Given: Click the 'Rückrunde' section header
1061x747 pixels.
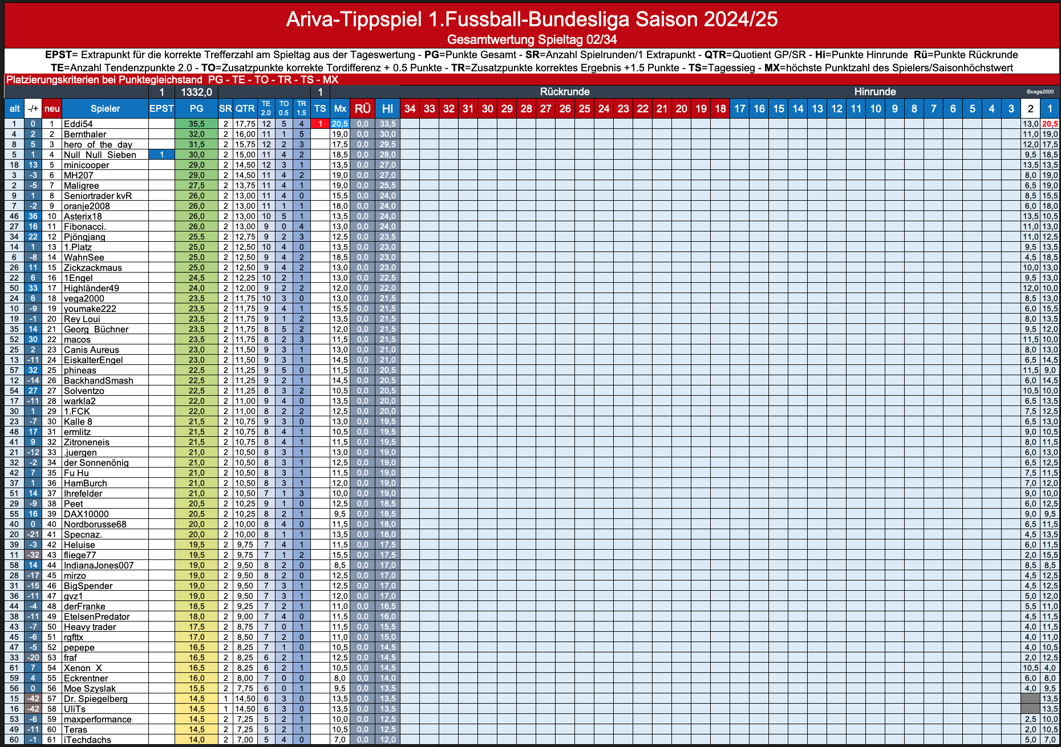Looking at the screenshot, I should point(565,92).
